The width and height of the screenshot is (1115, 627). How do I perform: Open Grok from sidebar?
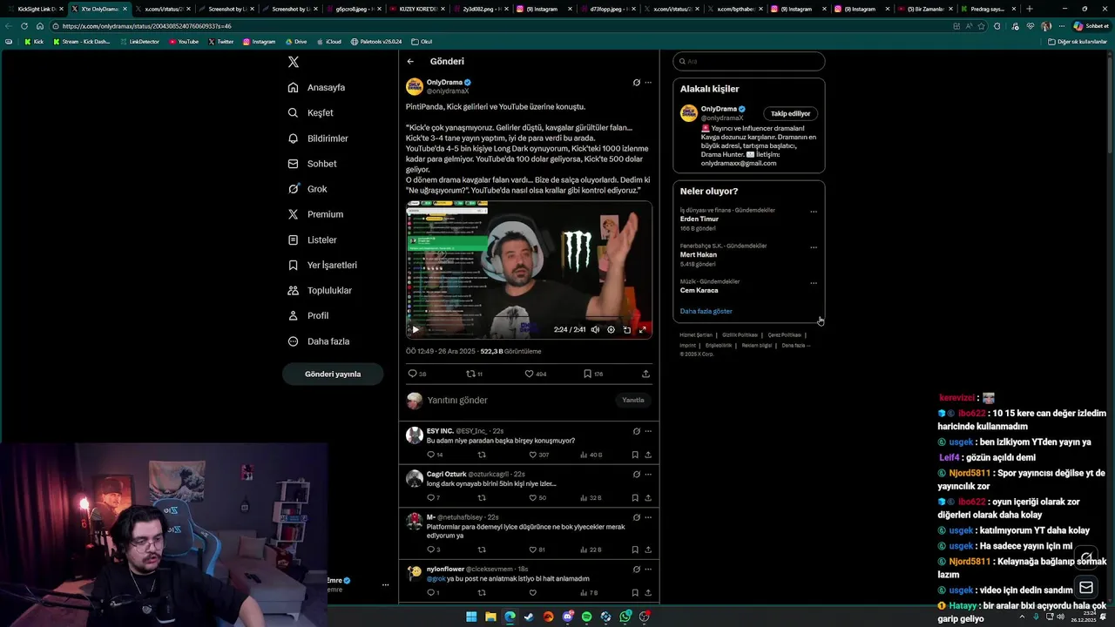(x=307, y=189)
